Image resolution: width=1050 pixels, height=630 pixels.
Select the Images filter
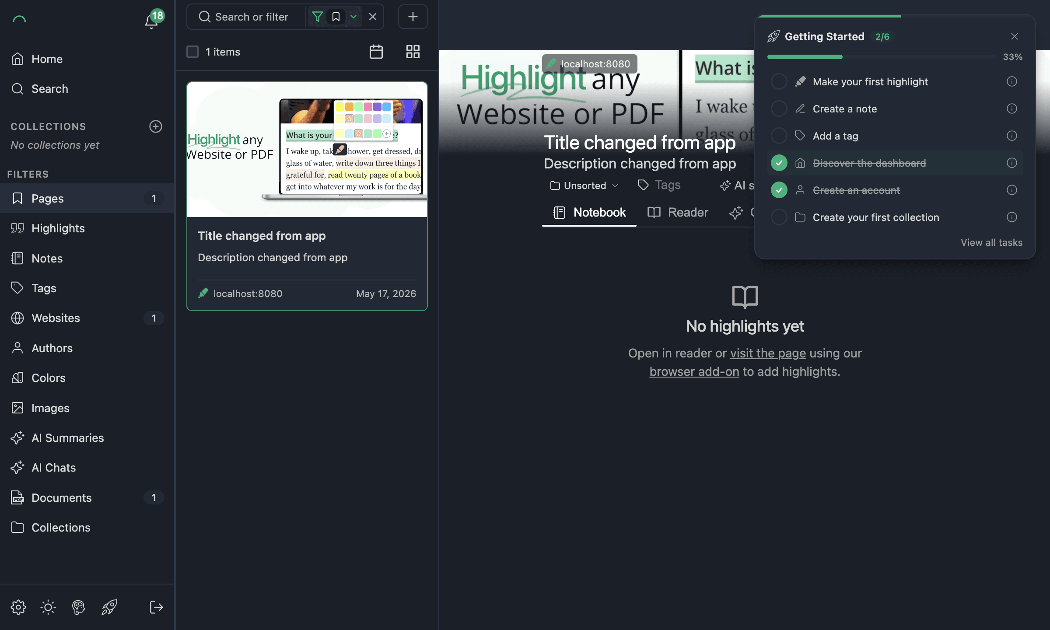[87, 408]
